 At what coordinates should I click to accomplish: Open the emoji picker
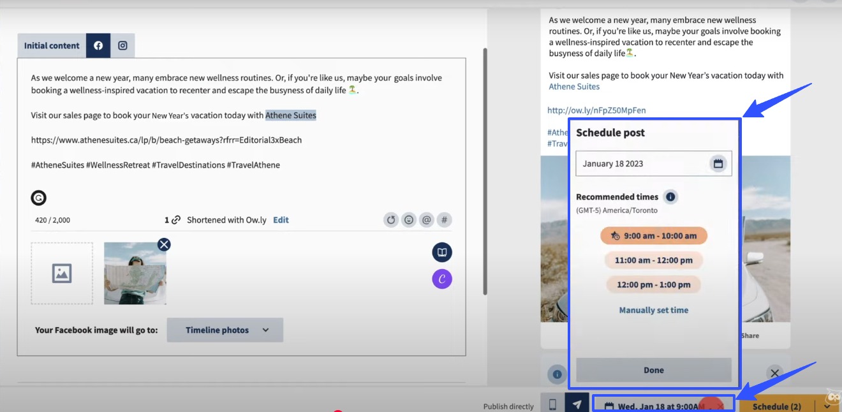click(x=408, y=219)
